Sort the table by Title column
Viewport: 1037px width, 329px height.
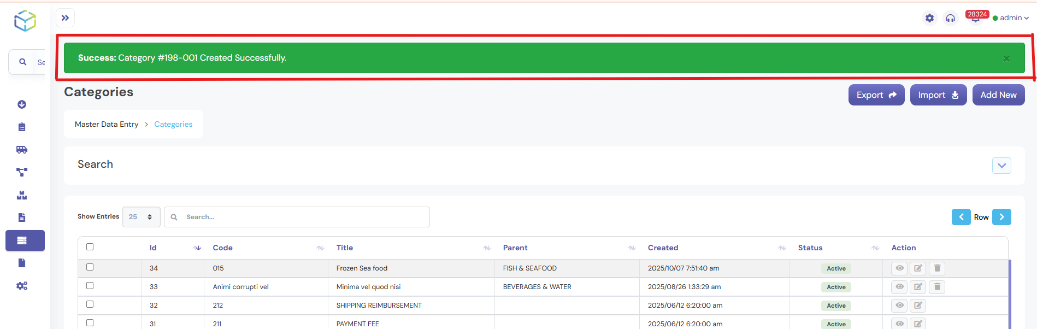pos(345,248)
